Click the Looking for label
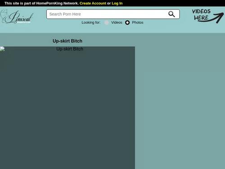Viewport: 225px width, 169px height. [x=91, y=23]
